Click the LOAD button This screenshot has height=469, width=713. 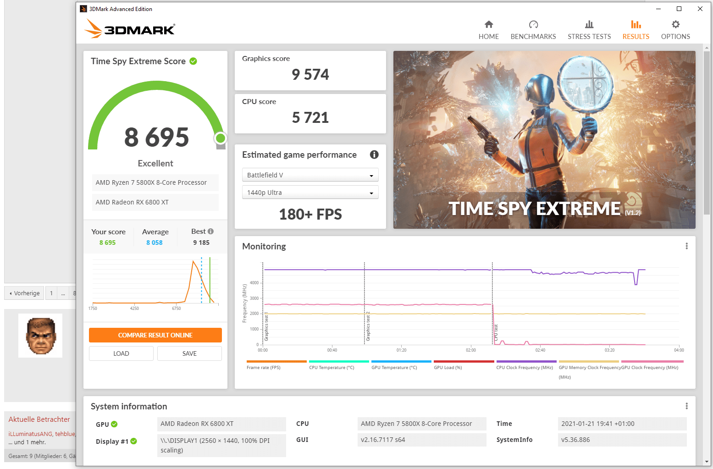tap(121, 353)
